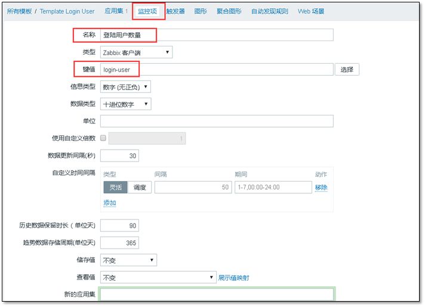The image size is (425, 307).
Task: Click the disabled custom multiplier field
Action: [147, 139]
